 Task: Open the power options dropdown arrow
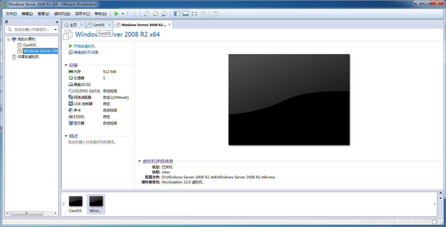(123, 14)
